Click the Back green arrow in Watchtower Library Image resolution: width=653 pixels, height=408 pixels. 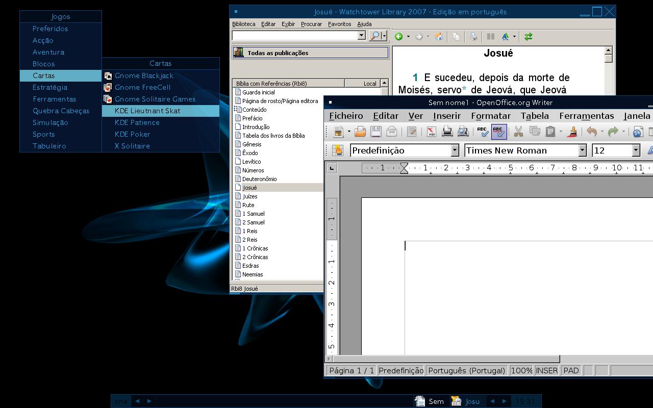(399, 36)
